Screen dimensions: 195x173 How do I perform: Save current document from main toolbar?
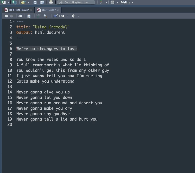click(35, 2)
